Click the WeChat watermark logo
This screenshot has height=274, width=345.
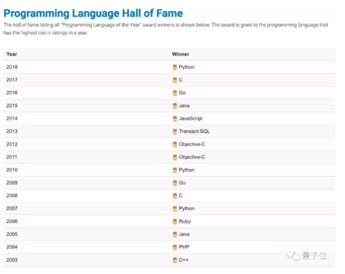click(x=293, y=255)
